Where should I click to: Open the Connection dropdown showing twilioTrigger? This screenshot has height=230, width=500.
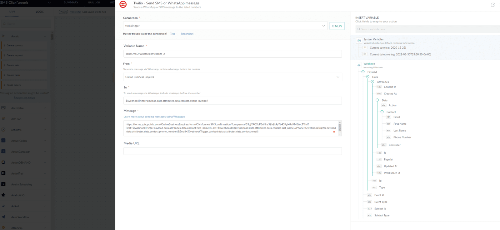226,26
